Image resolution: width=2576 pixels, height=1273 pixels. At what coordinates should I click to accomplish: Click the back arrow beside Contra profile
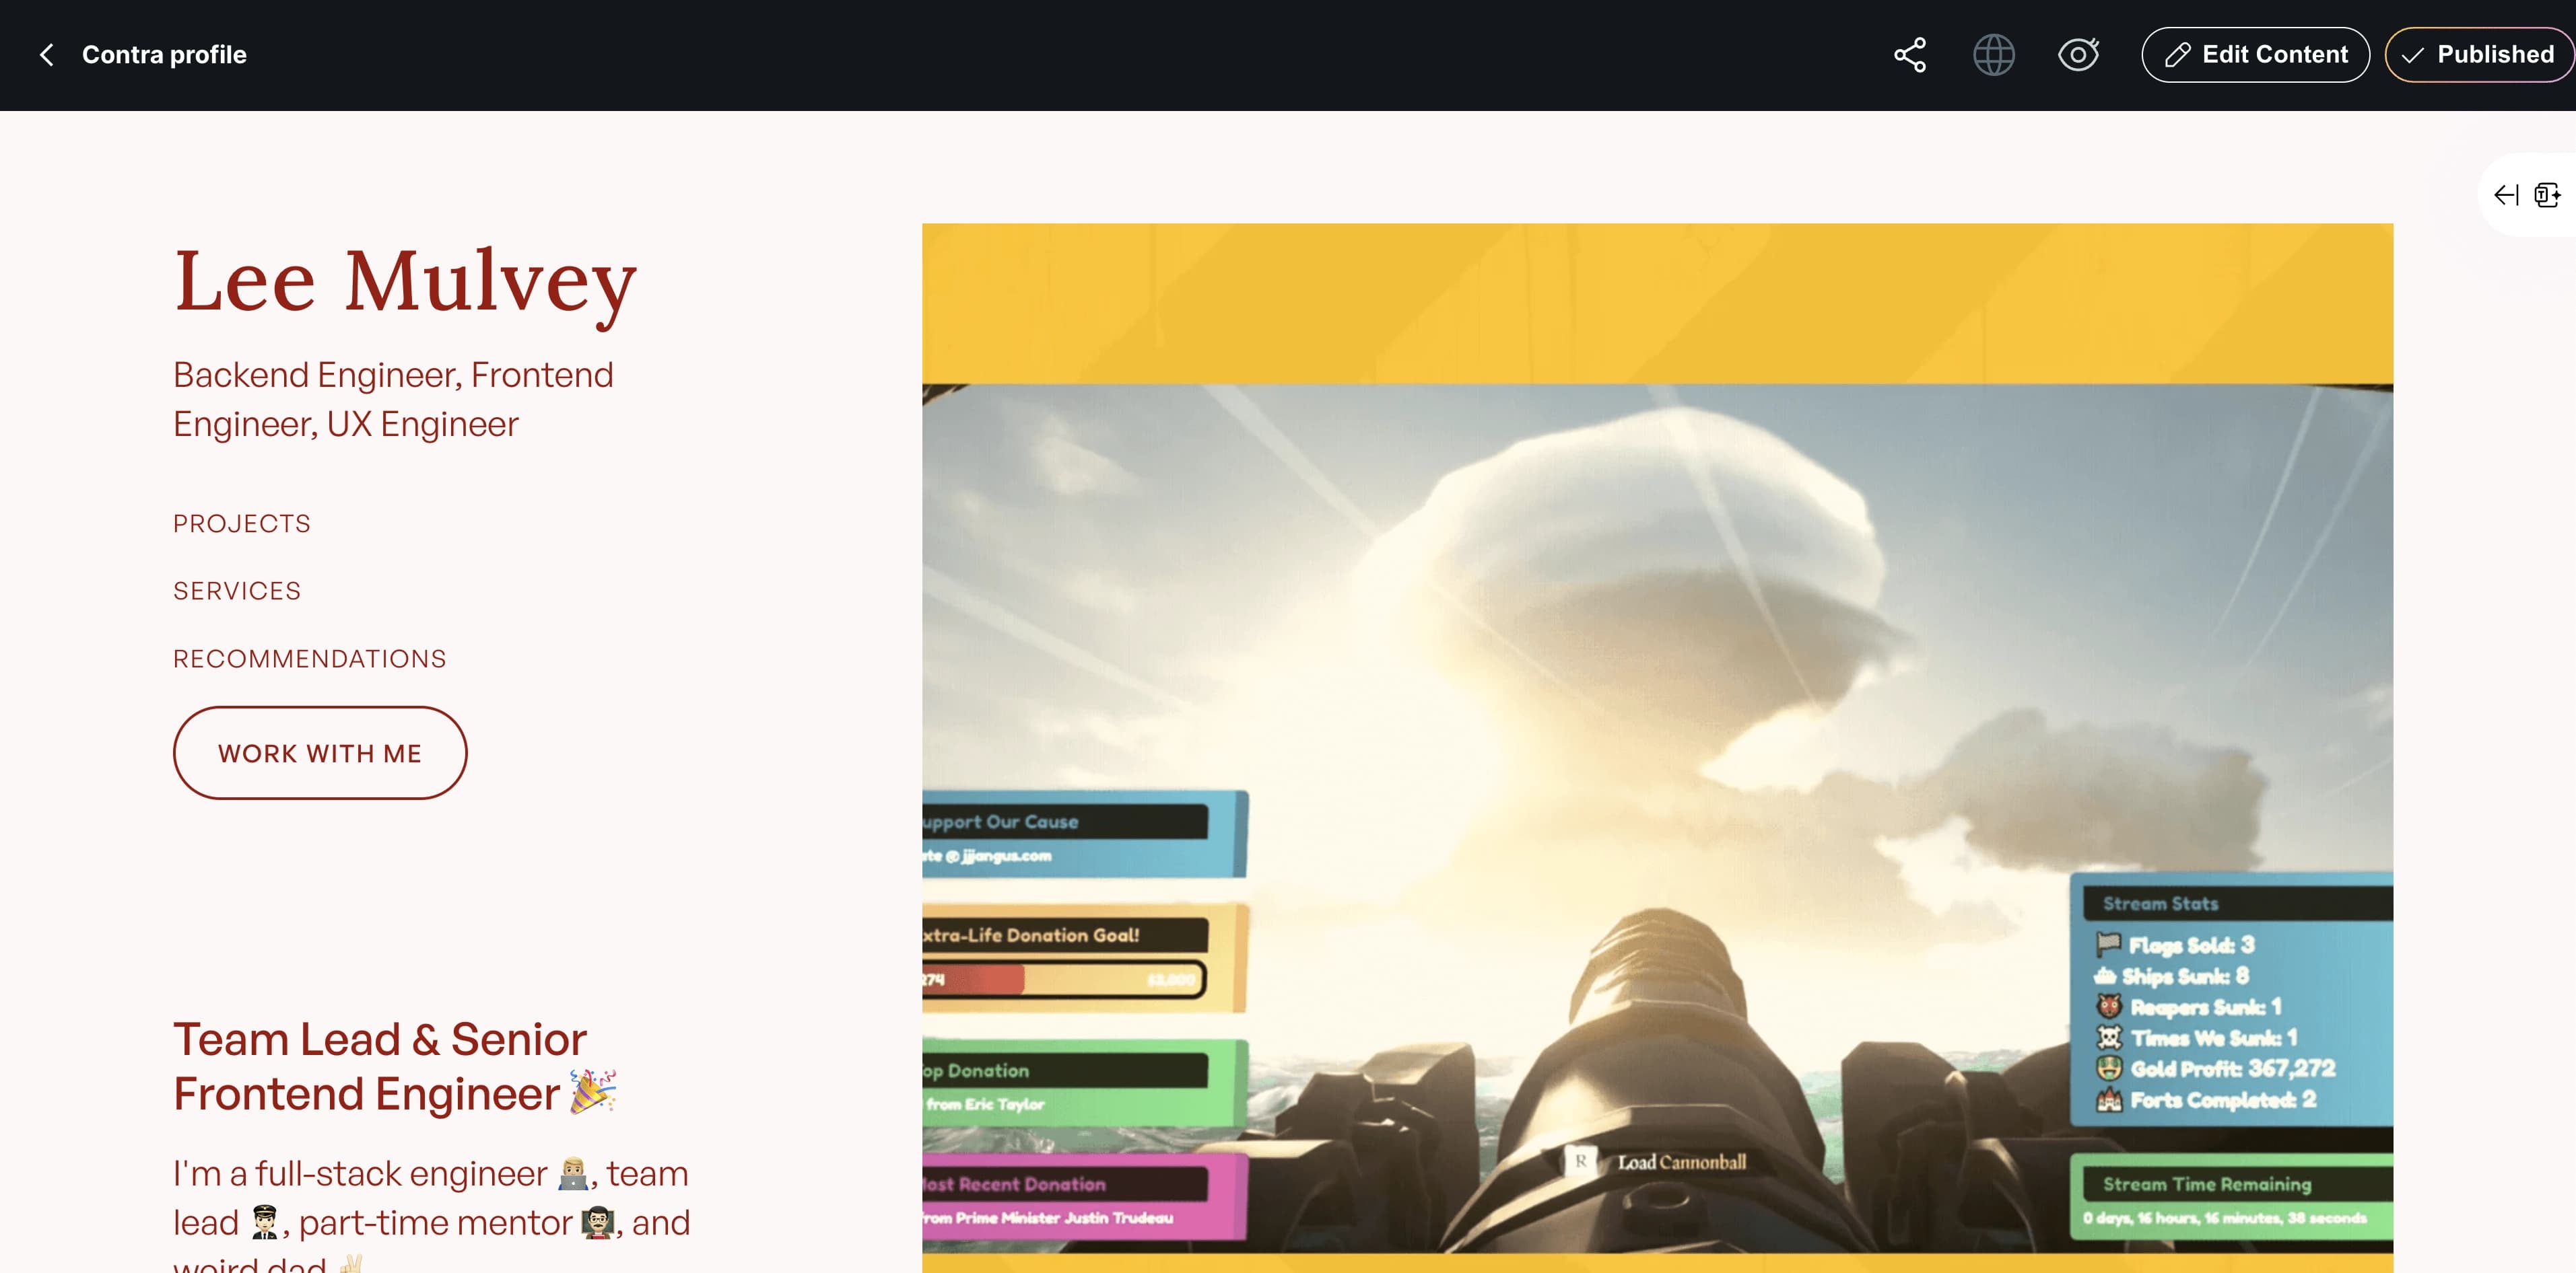pos(47,54)
